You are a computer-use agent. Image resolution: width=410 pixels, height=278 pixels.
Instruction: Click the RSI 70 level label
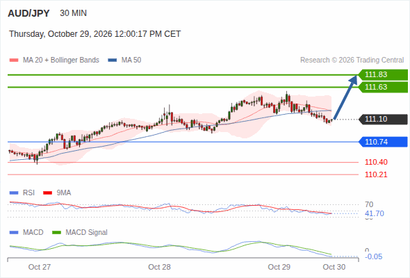(x=369, y=204)
